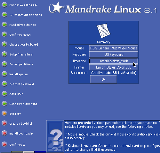Change timezone via America/New_York button
Image resolution: width=160 pixels, height=153 pixels.
(114, 61)
